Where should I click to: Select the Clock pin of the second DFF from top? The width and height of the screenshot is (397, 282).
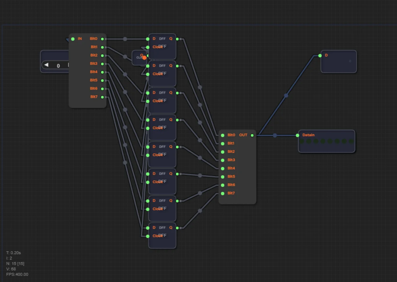point(148,74)
